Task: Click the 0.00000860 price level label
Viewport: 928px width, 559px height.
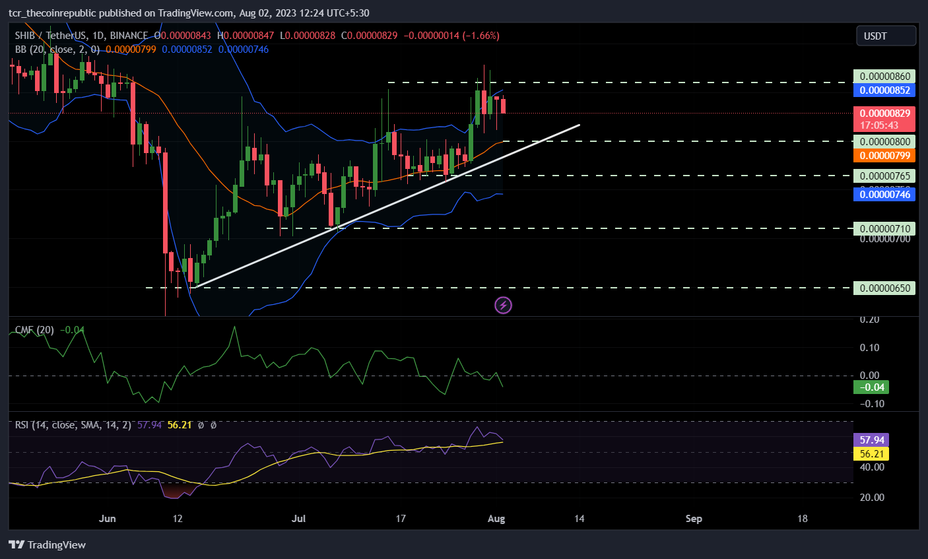Action: click(884, 77)
